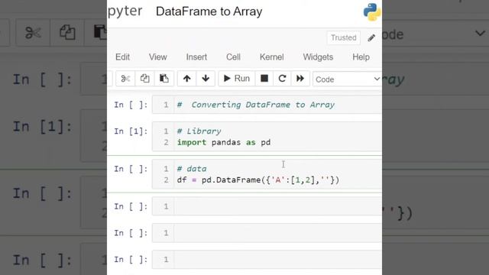The height and width of the screenshot is (275, 489).
Task: Click the Converting DataFrame to Array comment cell
Action: pyautogui.click(x=267, y=105)
